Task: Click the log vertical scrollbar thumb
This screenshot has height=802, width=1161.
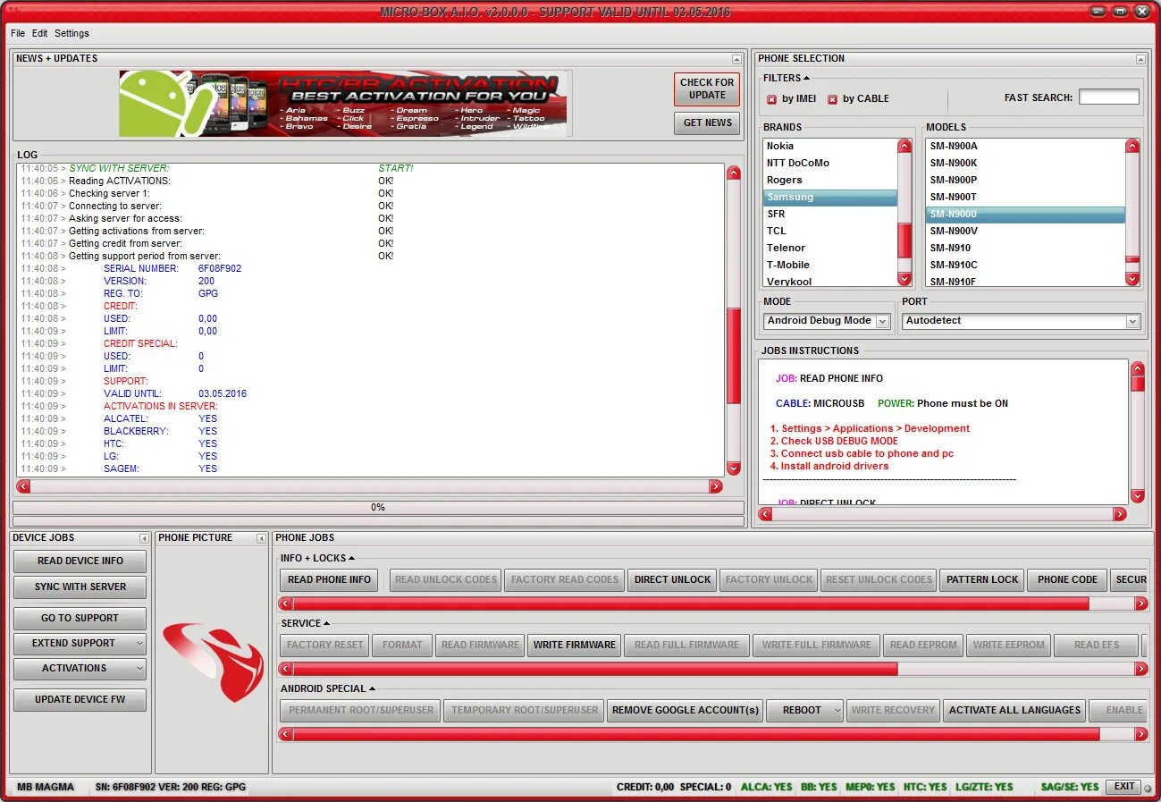Action: [734, 356]
